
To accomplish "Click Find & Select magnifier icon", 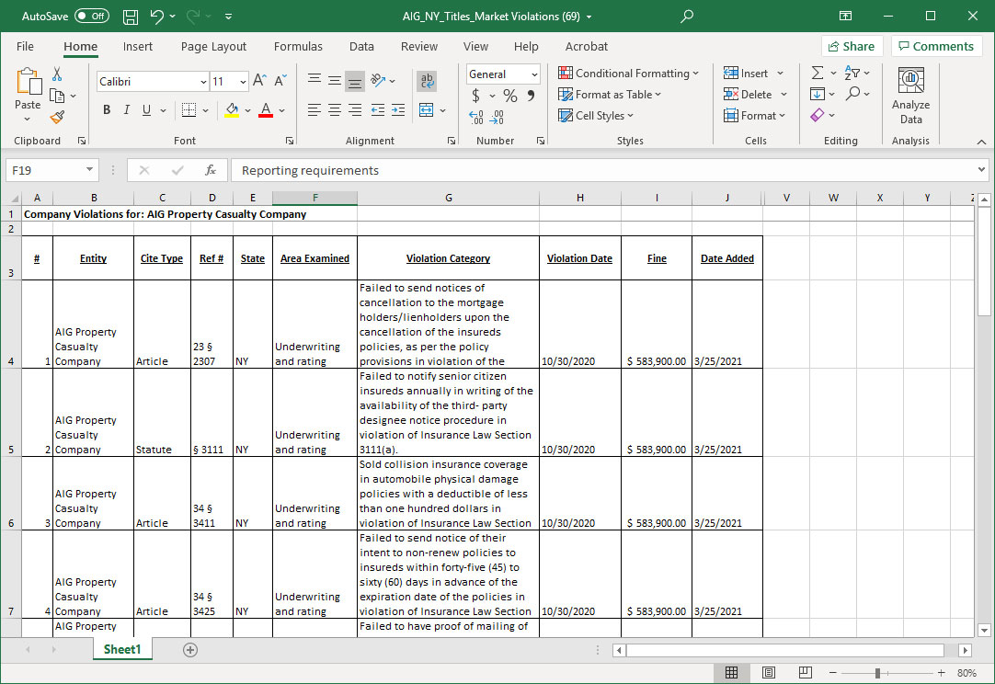I will pyautogui.click(x=852, y=94).
